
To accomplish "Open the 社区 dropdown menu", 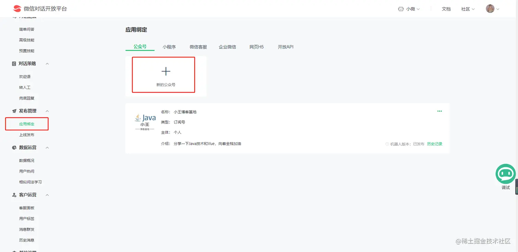I will click(x=468, y=9).
